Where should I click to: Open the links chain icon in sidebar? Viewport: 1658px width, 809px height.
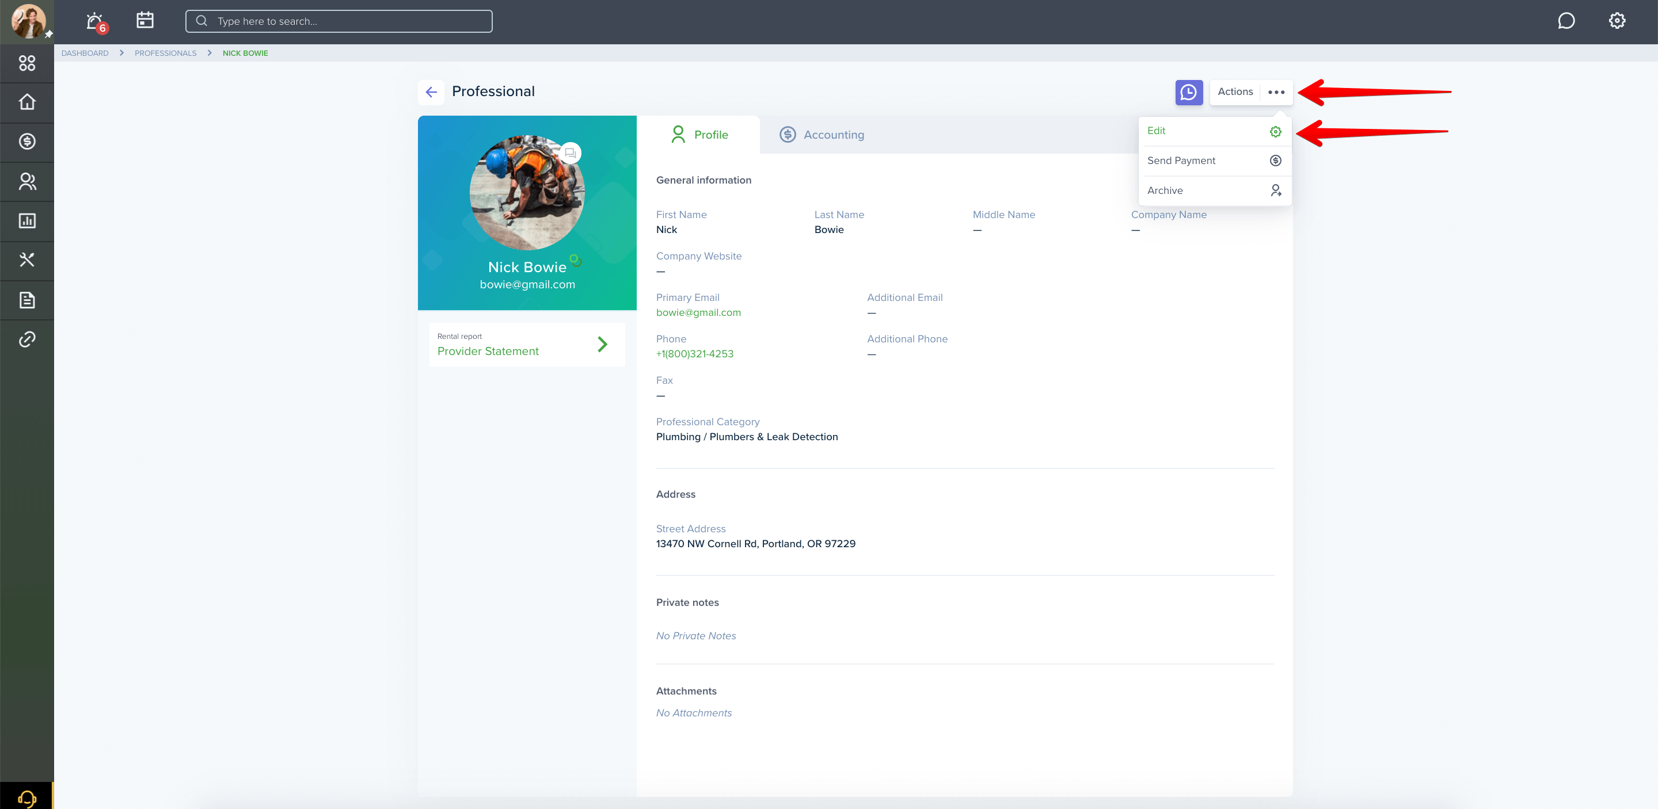[27, 339]
